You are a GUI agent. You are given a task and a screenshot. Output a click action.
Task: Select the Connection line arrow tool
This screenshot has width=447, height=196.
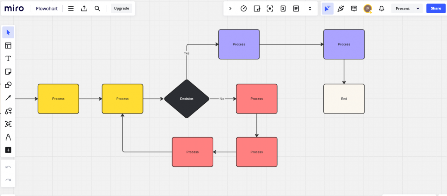[x=8, y=98]
